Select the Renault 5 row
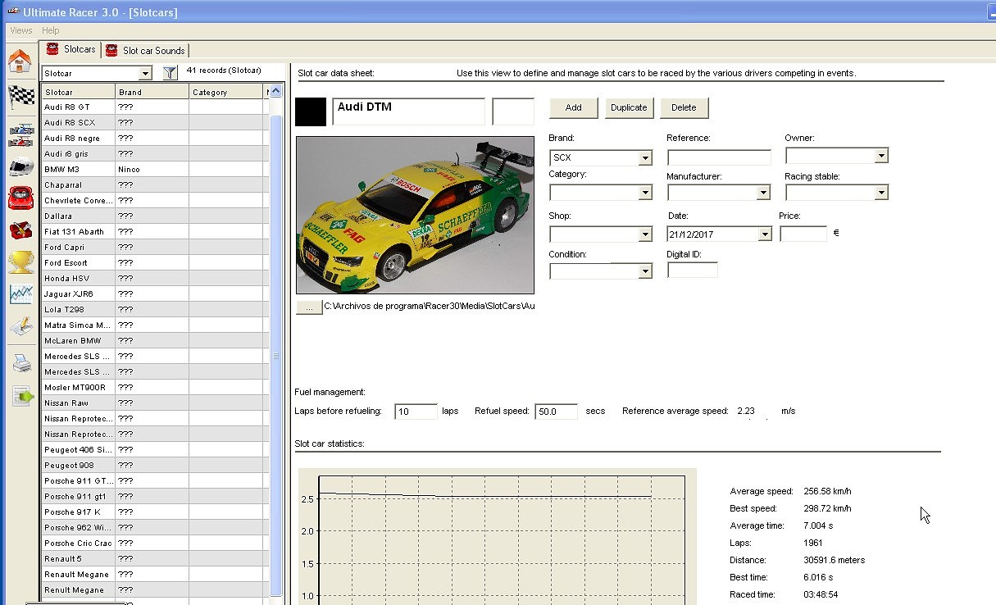Viewport: 996px width, 605px height. [155, 559]
